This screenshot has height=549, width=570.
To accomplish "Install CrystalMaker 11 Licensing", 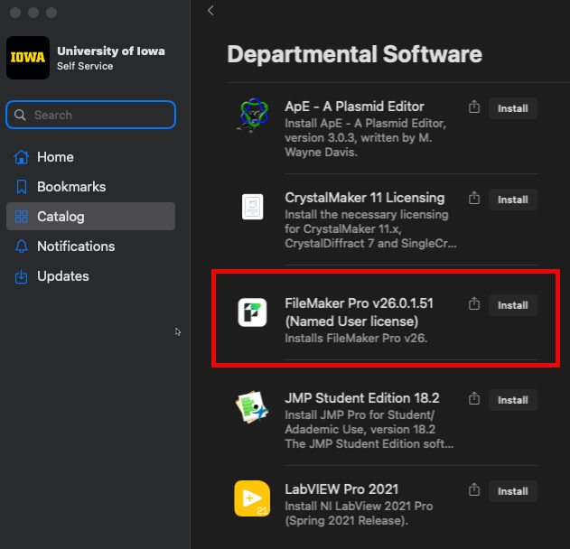I will 513,200.
